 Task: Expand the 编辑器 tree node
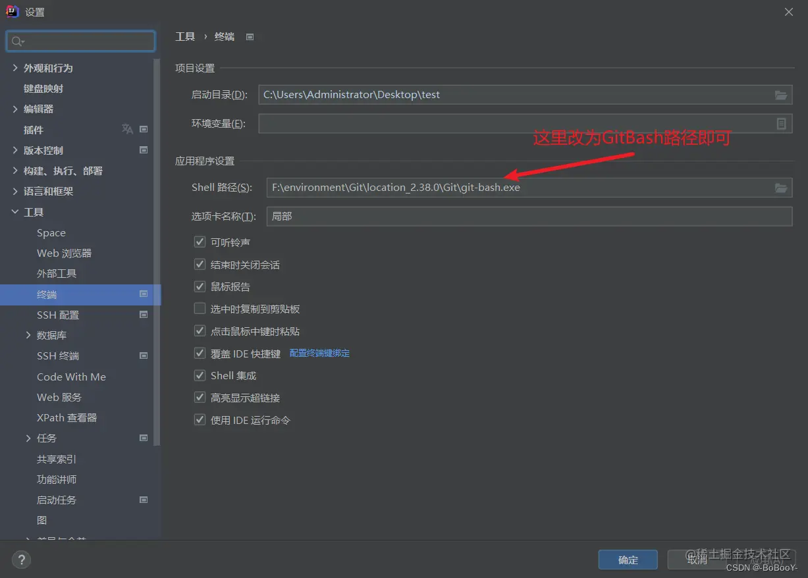pyautogui.click(x=15, y=109)
